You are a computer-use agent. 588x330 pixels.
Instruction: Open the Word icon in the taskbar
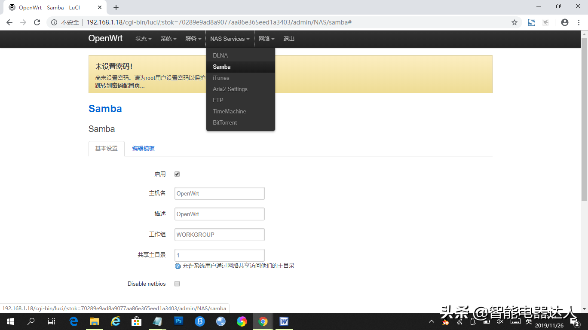(x=284, y=321)
